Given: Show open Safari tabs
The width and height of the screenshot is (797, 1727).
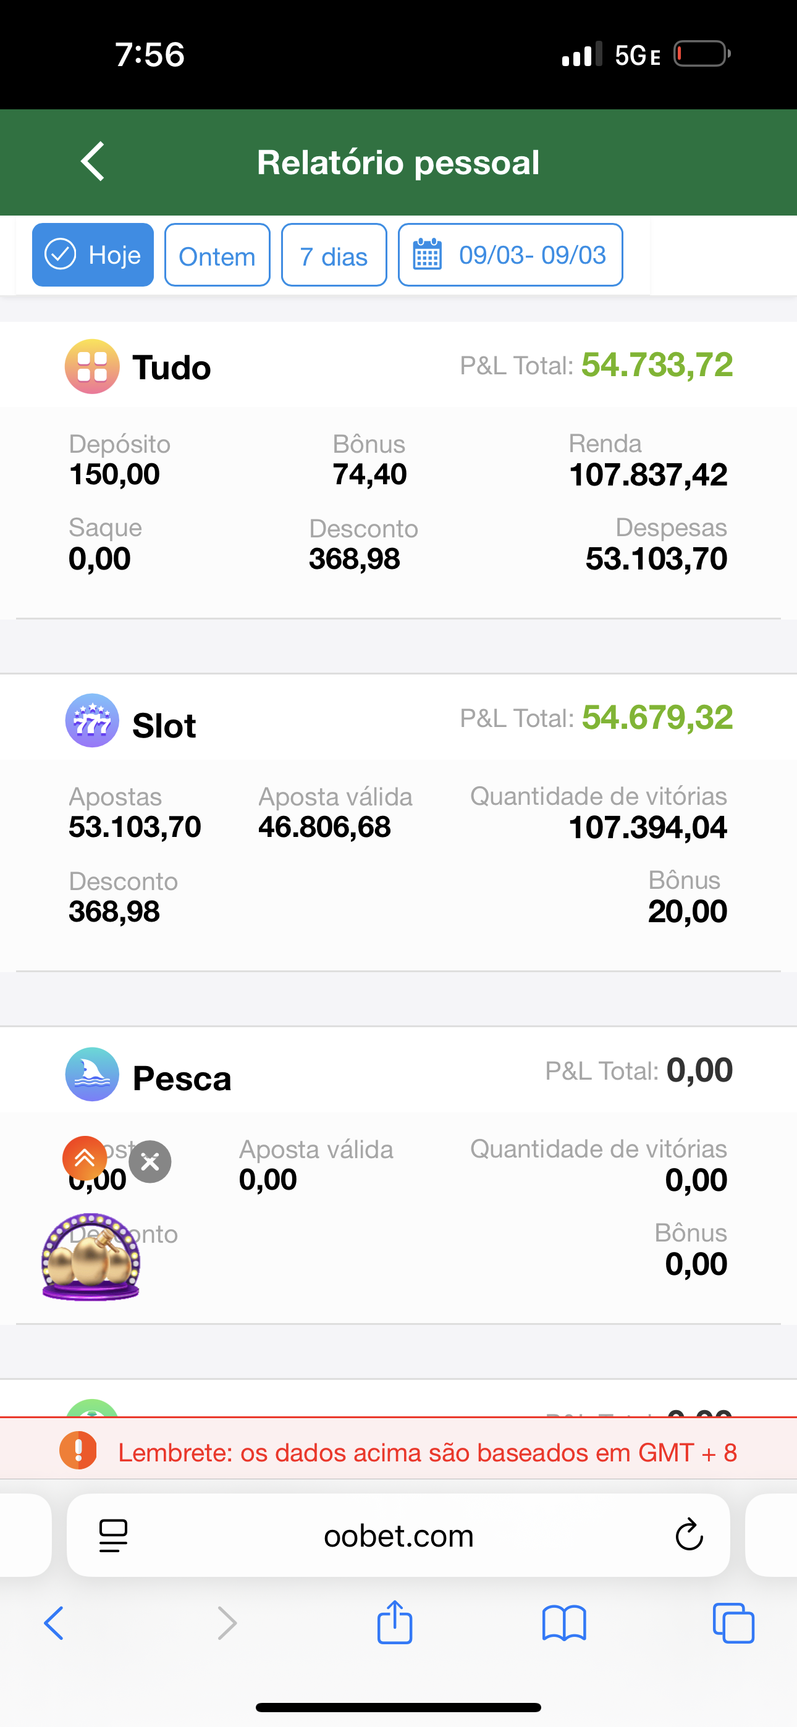Looking at the screenshot, I should coord(733,1623).
